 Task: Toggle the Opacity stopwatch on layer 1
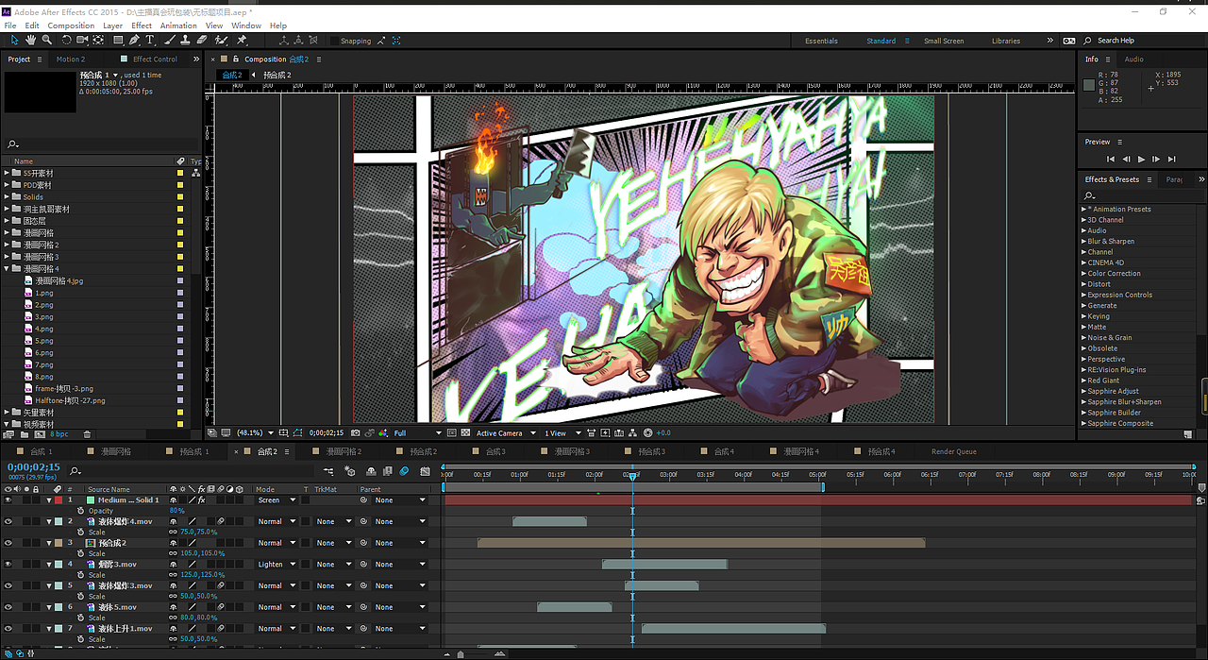click(81, 511)
